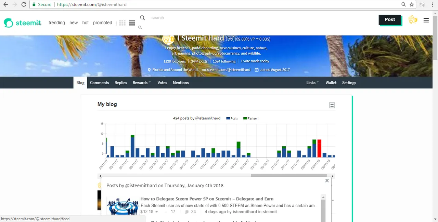Bookmark this page with the star icon
The width and height of the screenshot is (438, 222).
point(412,5)
